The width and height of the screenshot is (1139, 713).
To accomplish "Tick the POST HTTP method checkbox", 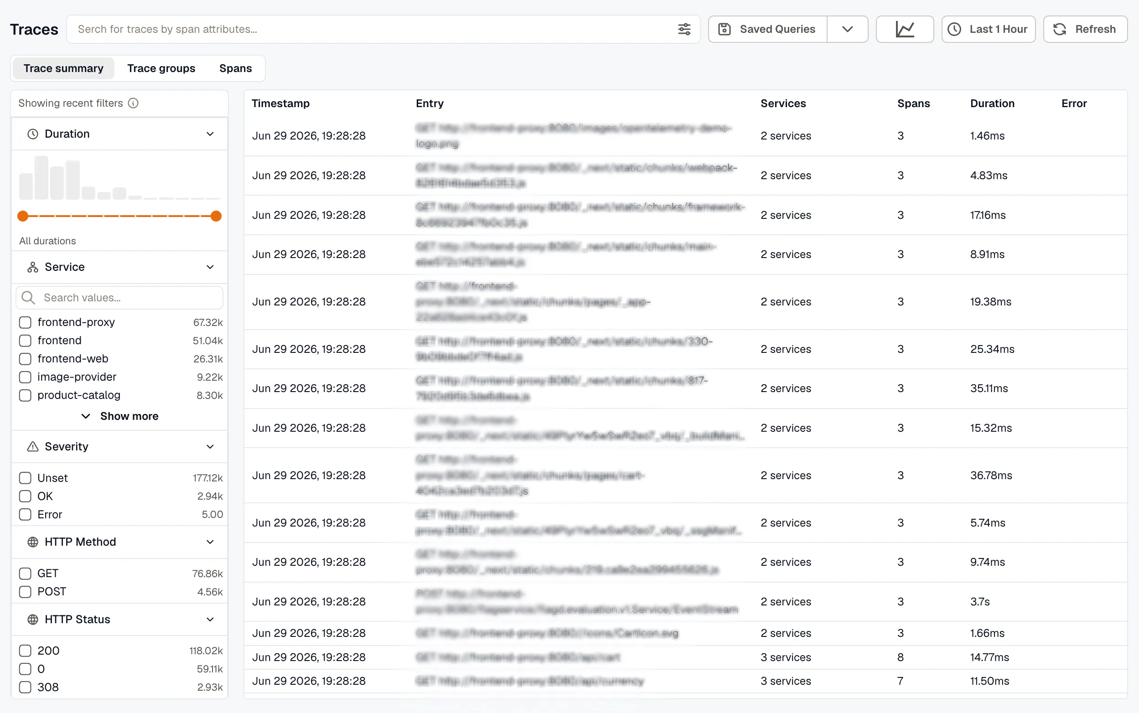I will tap(25, 592).
